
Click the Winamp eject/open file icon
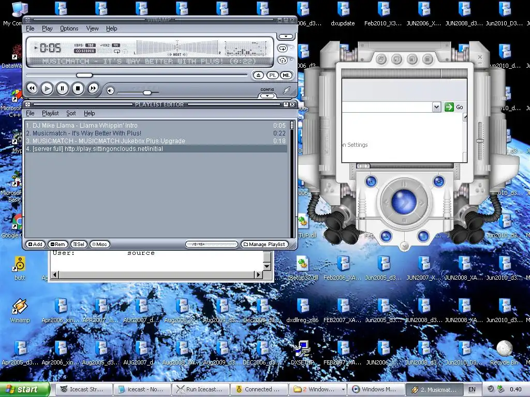[x=259, y=75]
